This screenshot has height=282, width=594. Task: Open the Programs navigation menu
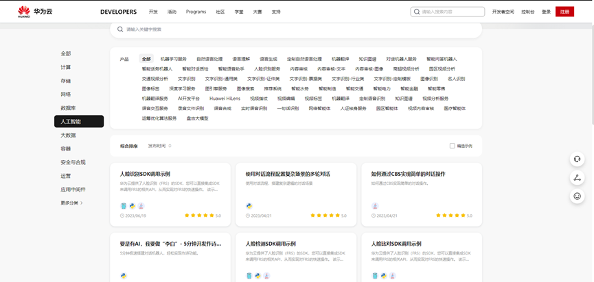(x=196, y=12)
